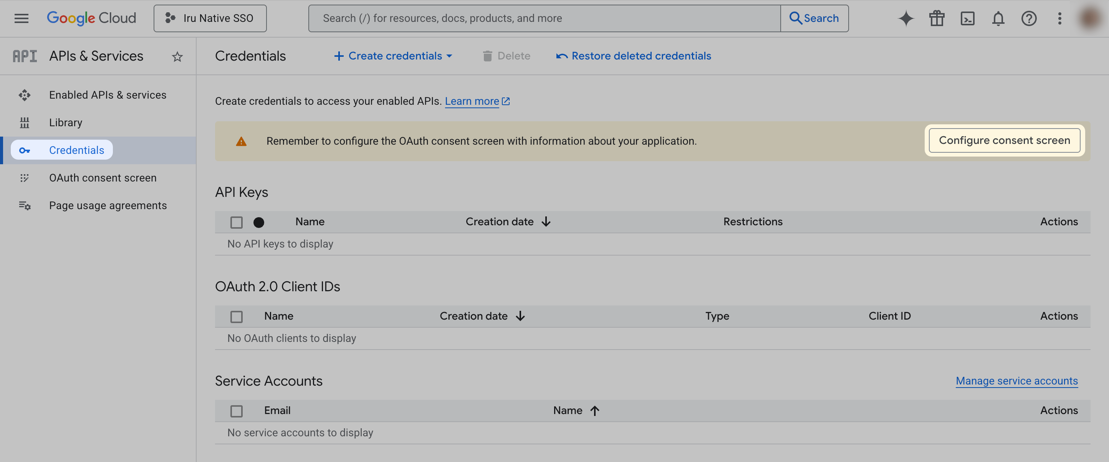Image resolution: width=1109 pixels, height=462 pixels.
Task: Tick the OAuth 2.0 Client IDs select-all checkbox
Action: pos(236,317)
